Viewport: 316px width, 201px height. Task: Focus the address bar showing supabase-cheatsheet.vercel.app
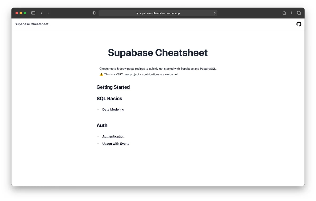coord(158,13)
